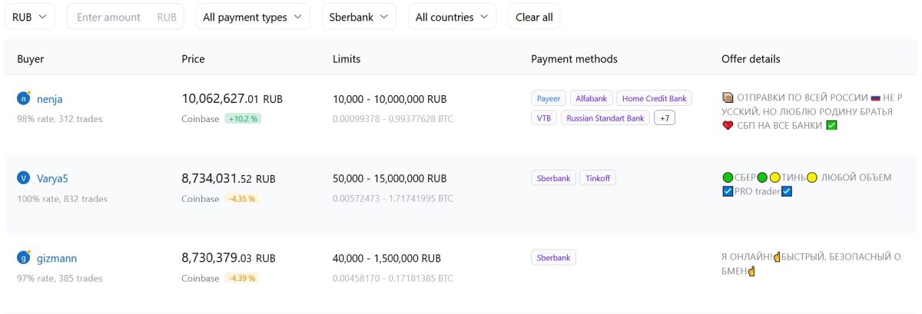Open Varya5's buyer profile link
922x314 pixels.
tap(52, 179)
